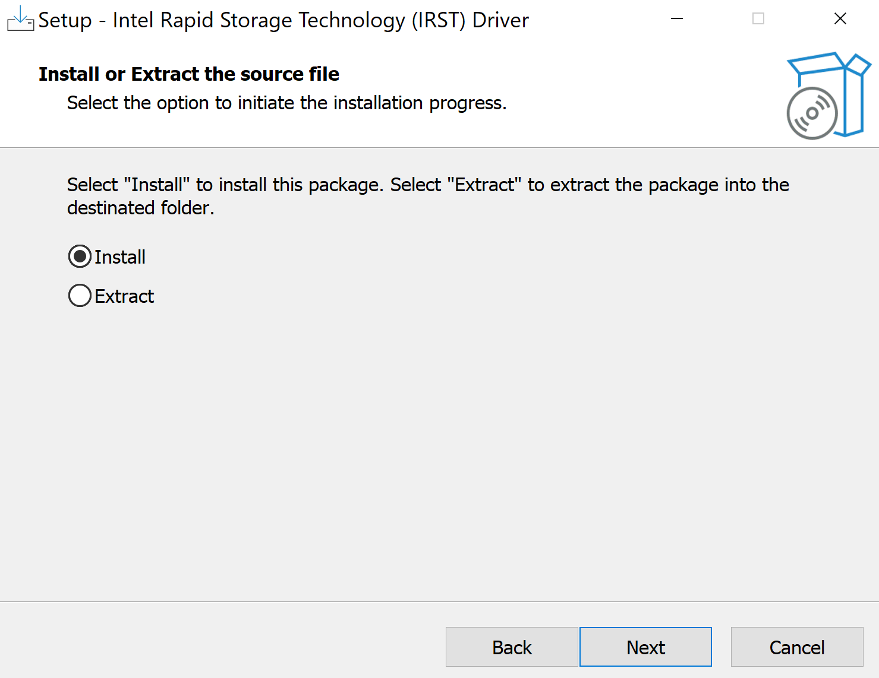Click the 'Select the option to initiate' subtitle text
This screenshot has height=678, width=879.
point(286,103)
